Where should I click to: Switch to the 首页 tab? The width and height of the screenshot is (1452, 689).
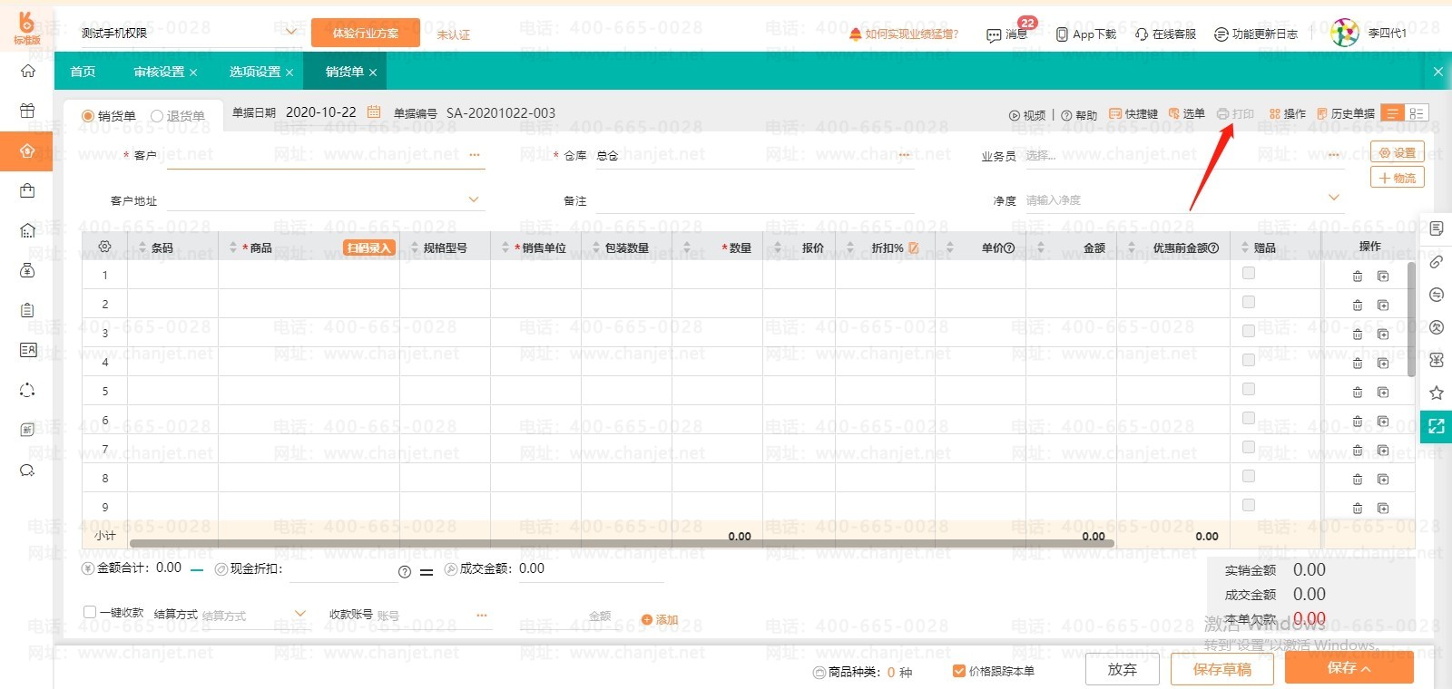[83, 72]
